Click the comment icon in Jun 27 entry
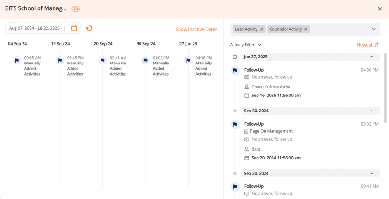Screen dimensions: 389x199 pyautogui.click(x=246, y=77)
